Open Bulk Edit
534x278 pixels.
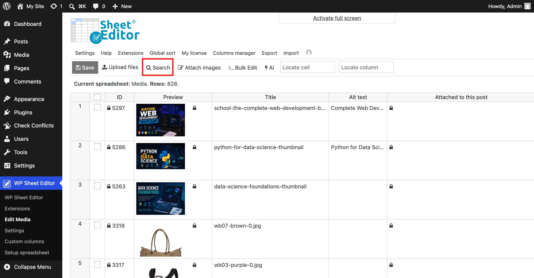pos(243,68)
